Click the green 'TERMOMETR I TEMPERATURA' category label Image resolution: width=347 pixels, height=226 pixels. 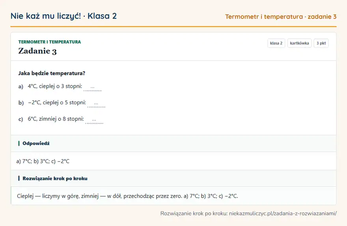coord(50,42)
